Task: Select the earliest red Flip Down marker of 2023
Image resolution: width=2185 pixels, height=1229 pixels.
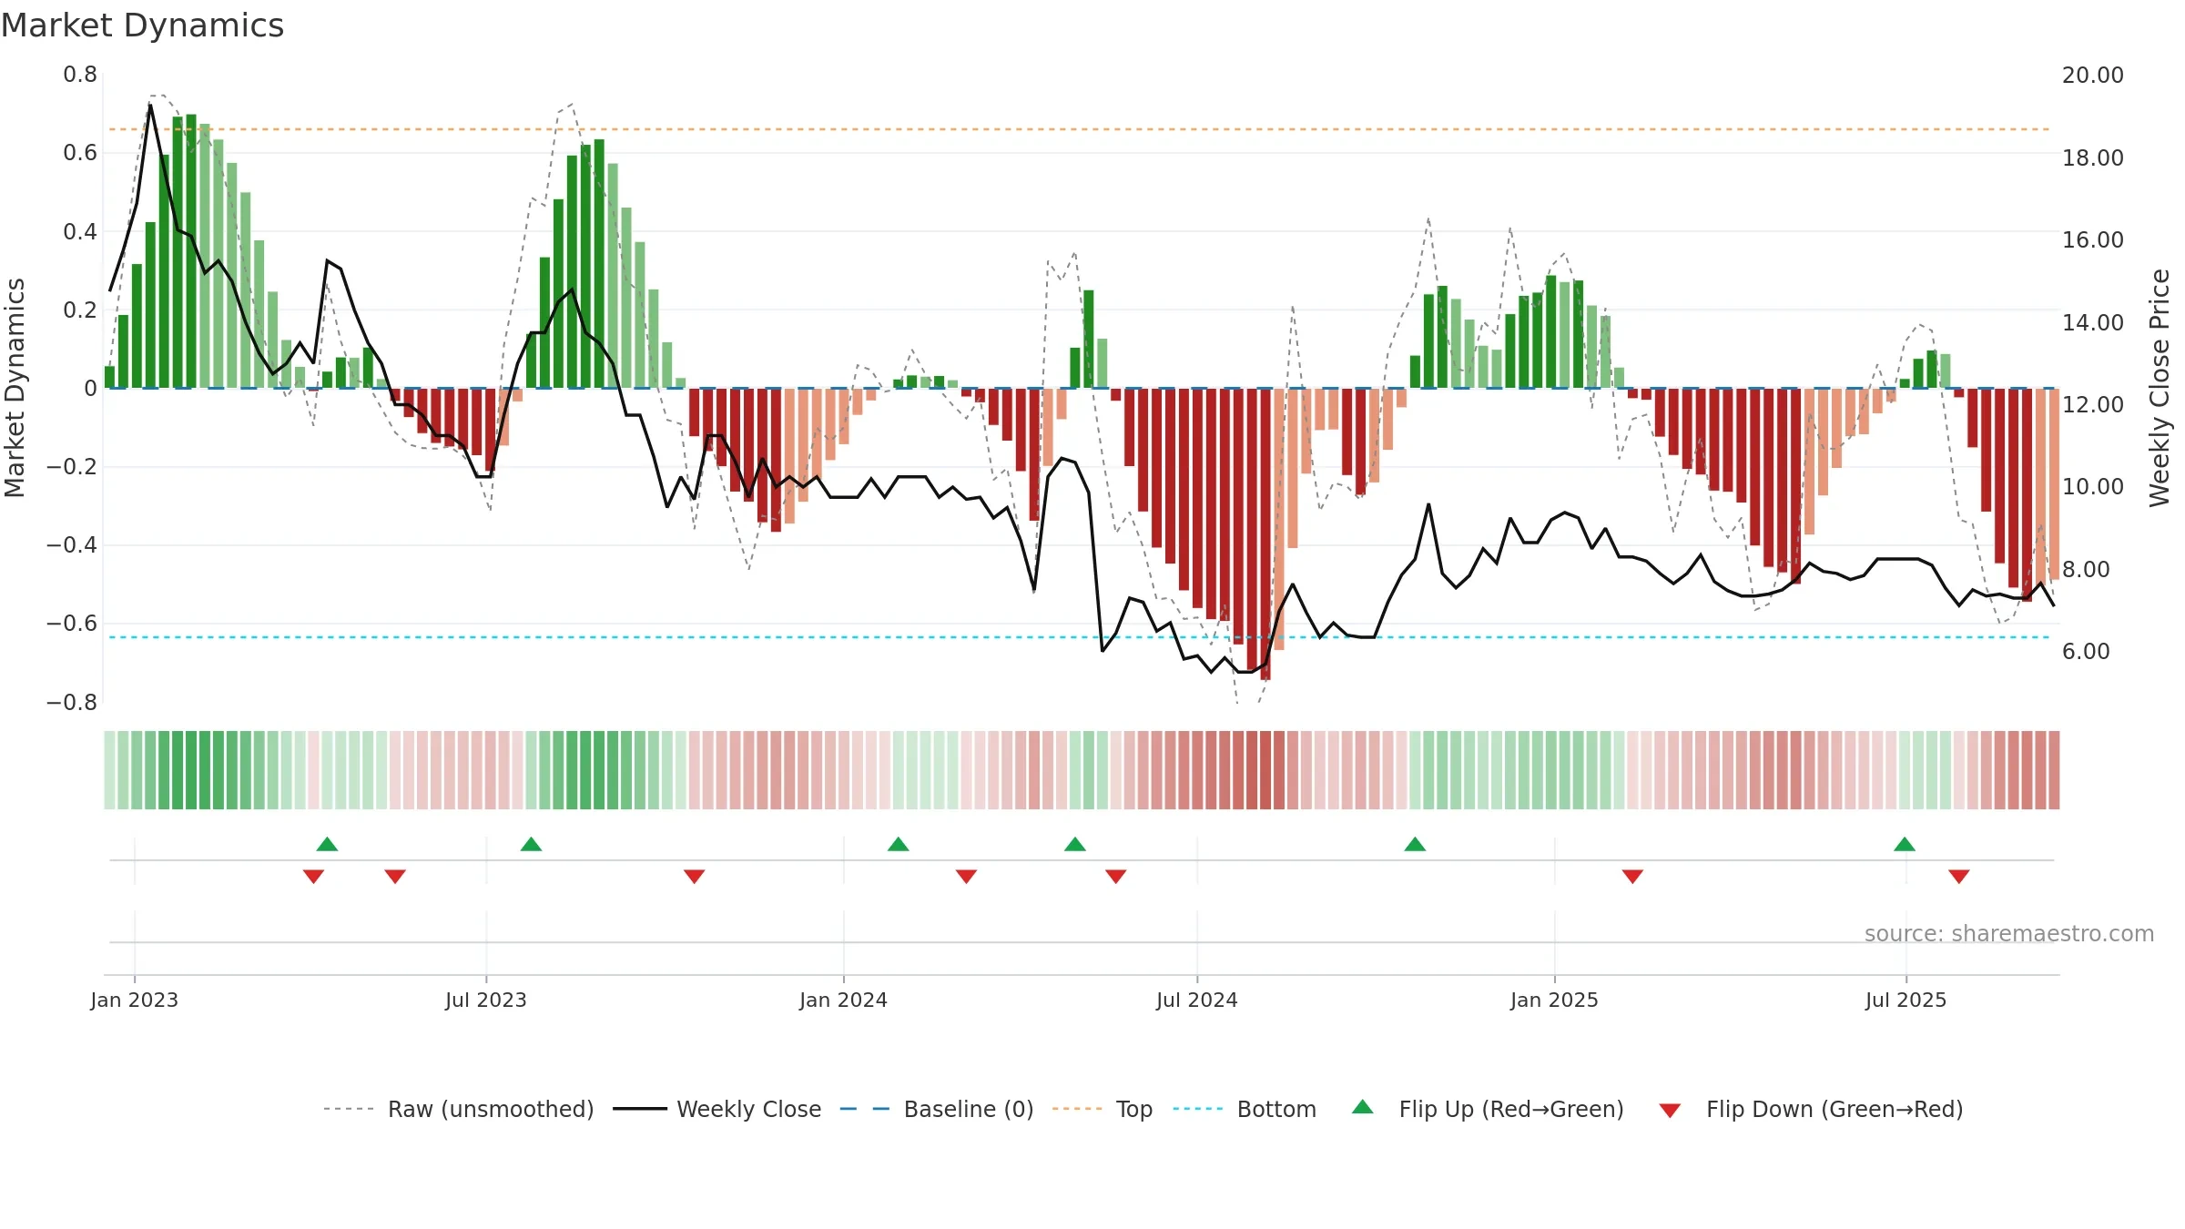Action: (314, 877)
